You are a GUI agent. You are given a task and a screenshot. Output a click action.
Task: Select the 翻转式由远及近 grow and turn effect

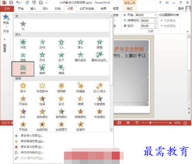(x=99, y=57)
